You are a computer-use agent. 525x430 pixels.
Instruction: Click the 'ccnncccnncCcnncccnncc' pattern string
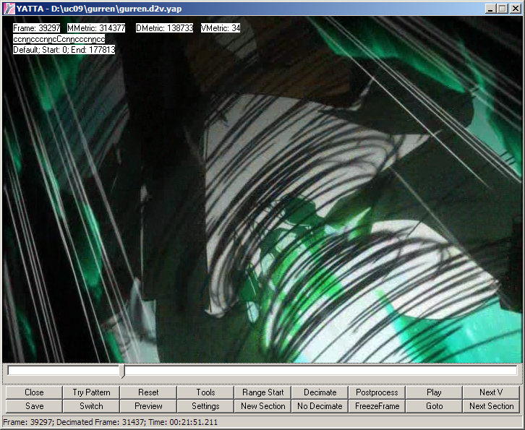click(59, 39)
